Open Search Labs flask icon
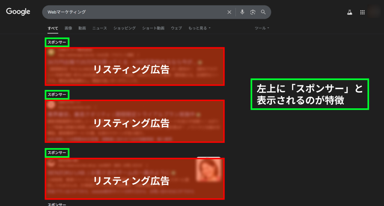384x206 pixels. click(x=350, y=12)
